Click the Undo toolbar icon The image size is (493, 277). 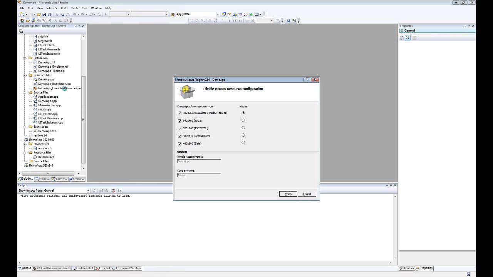click(75, 14)
